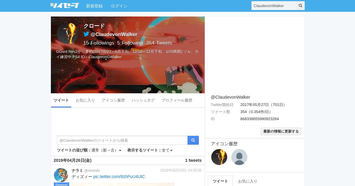Open ログイン in the top bar
The height and width of the screenshot is (186, 355).
coord(119,6)
